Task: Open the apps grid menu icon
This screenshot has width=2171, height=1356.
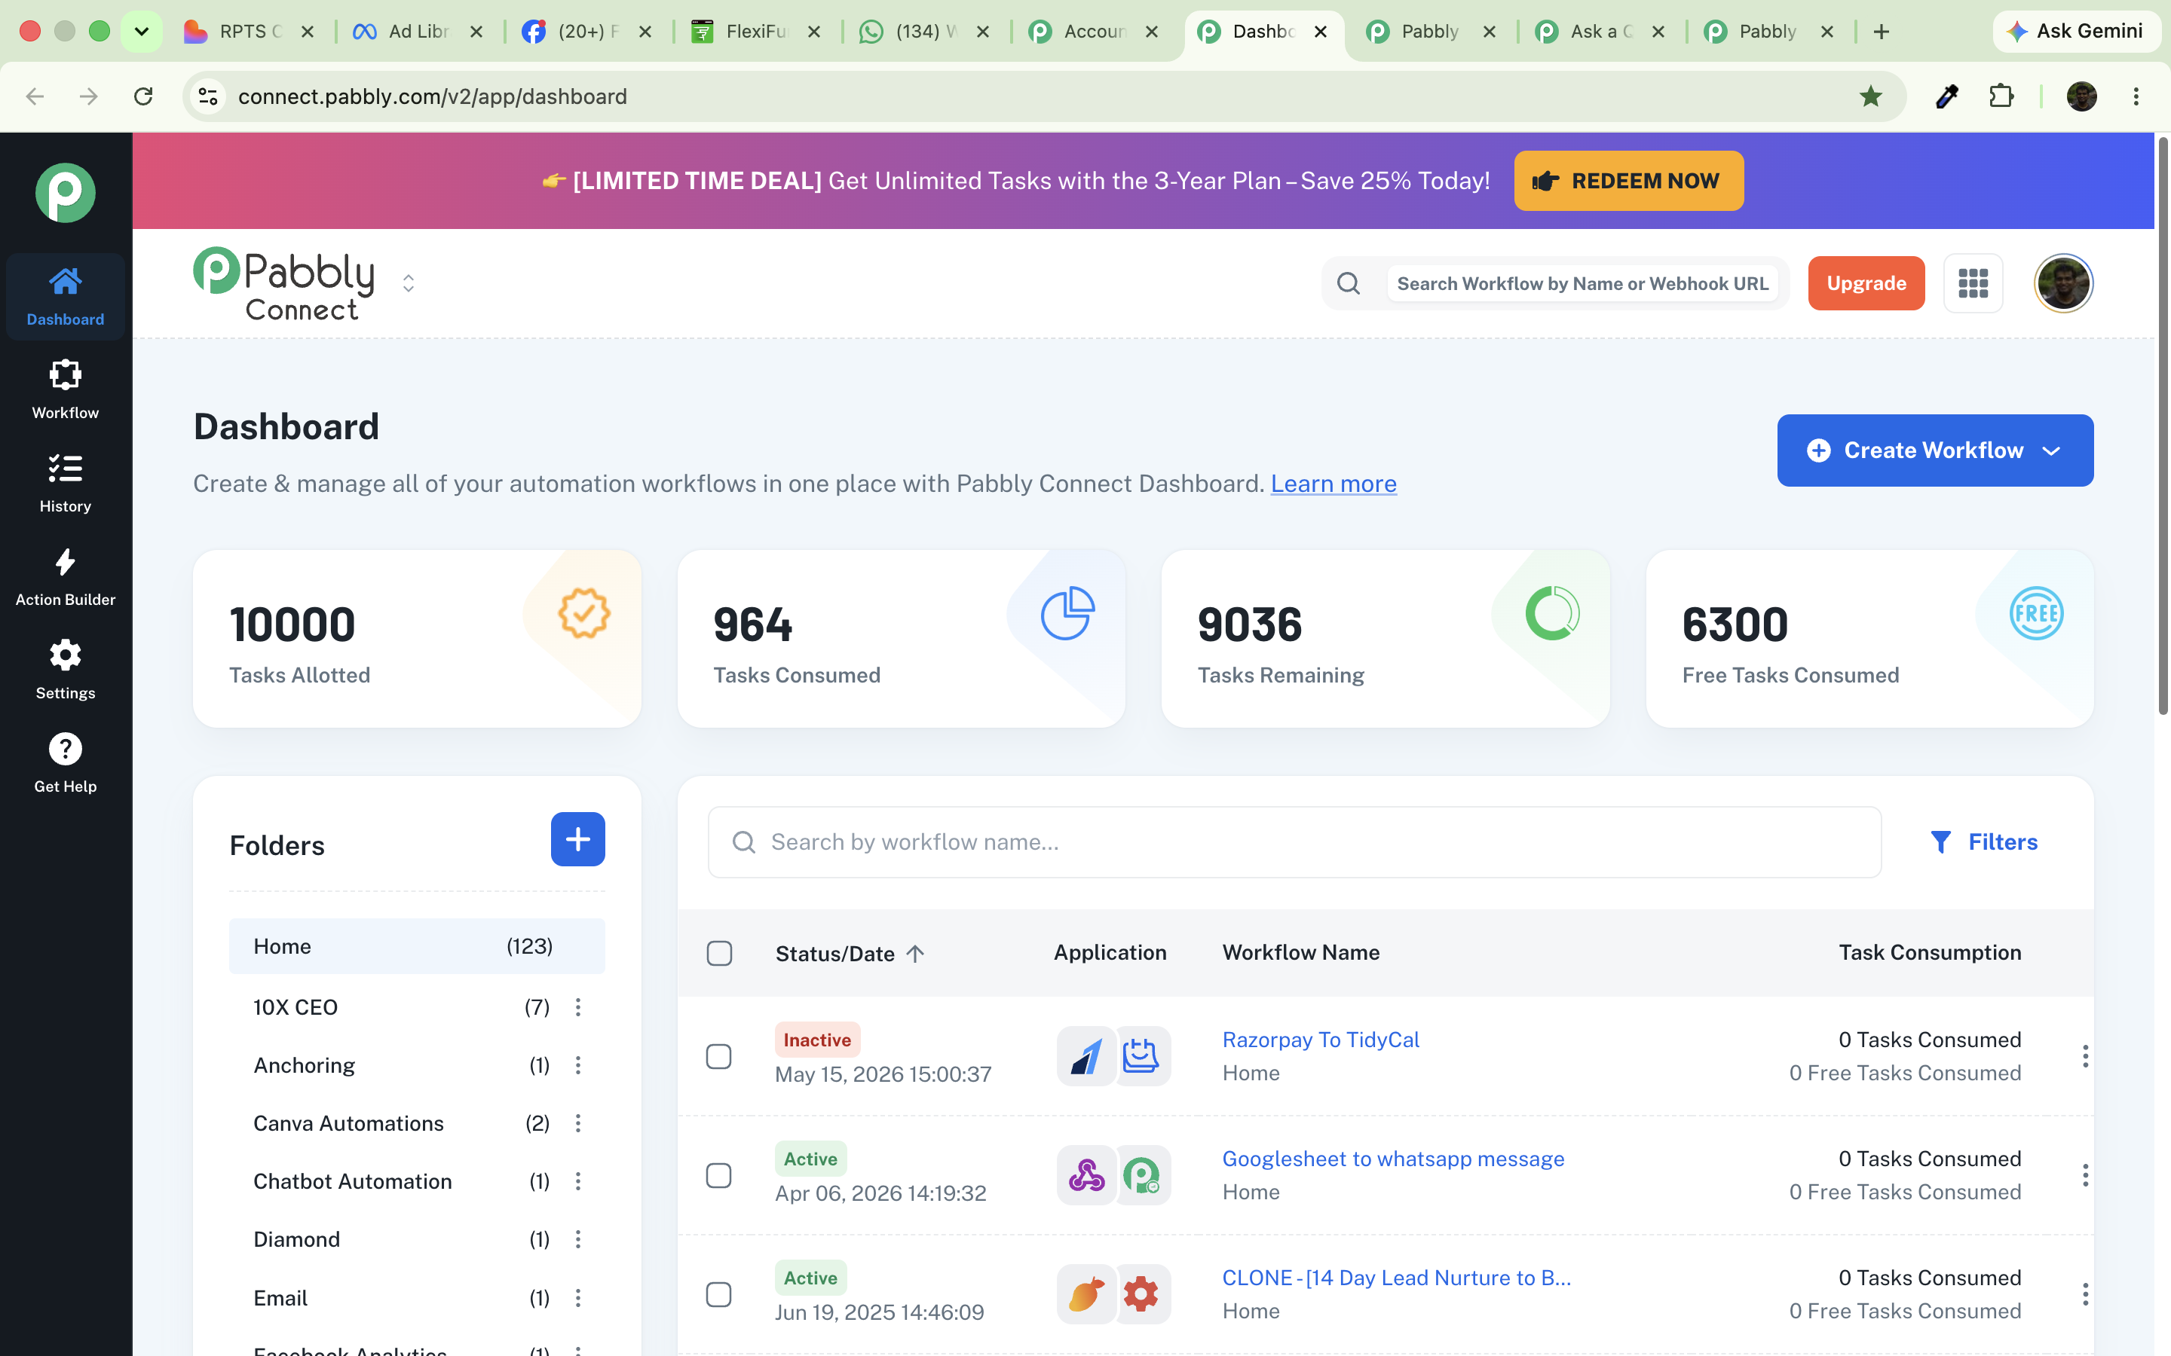Action: (1973, 283)
